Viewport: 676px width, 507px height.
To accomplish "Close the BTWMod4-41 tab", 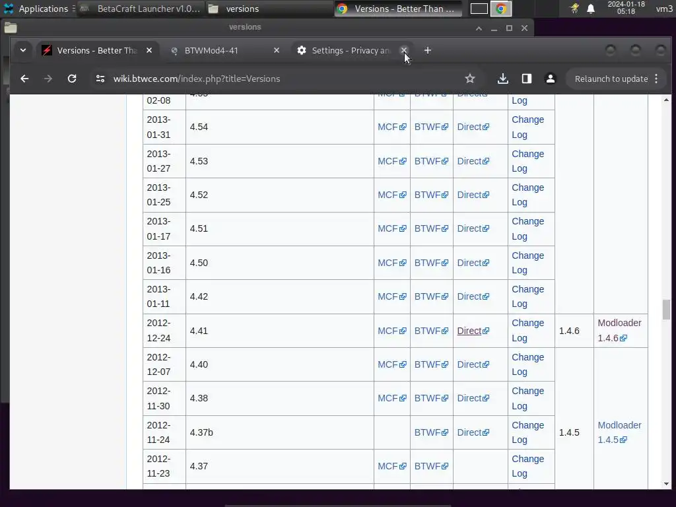I will coord(277,50).
